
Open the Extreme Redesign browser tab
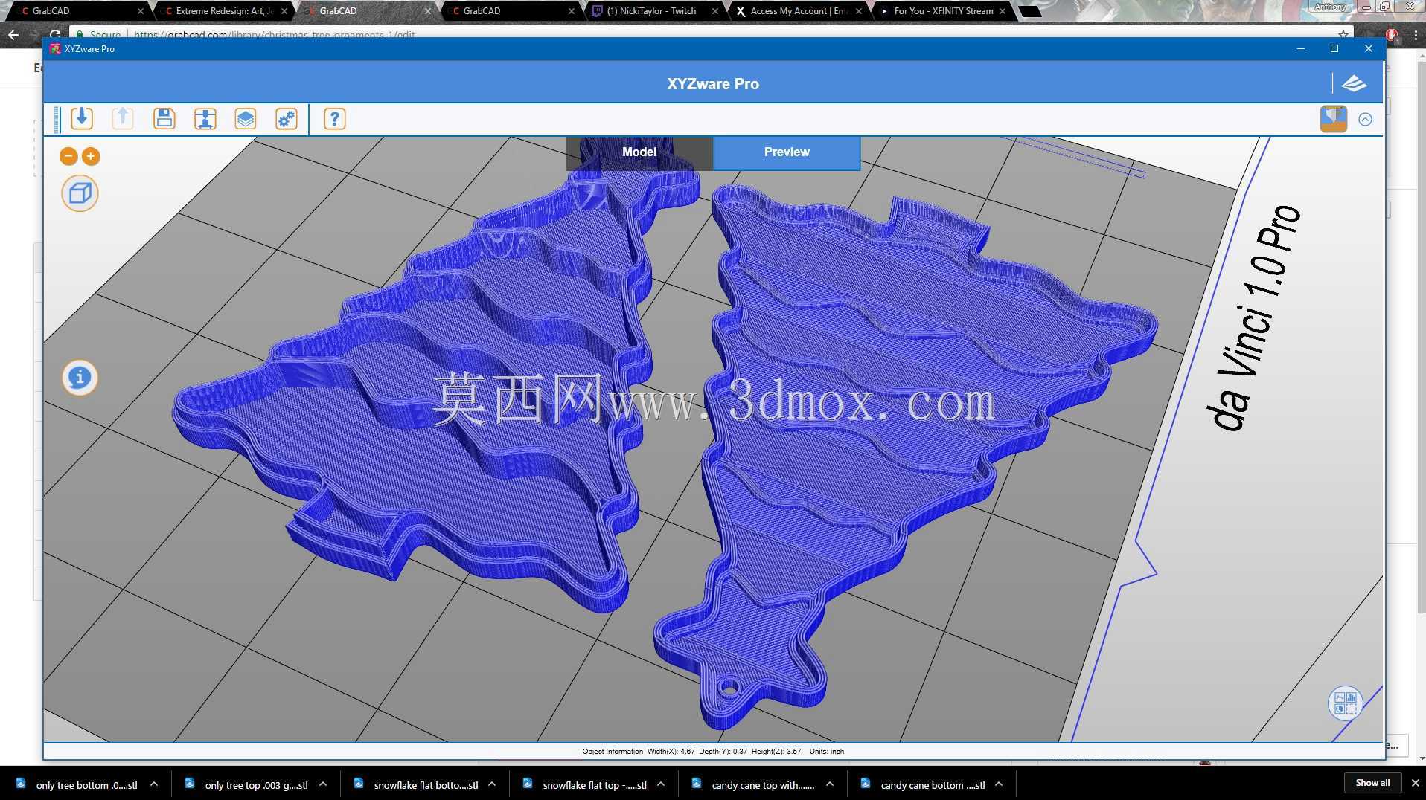point(223,11)
